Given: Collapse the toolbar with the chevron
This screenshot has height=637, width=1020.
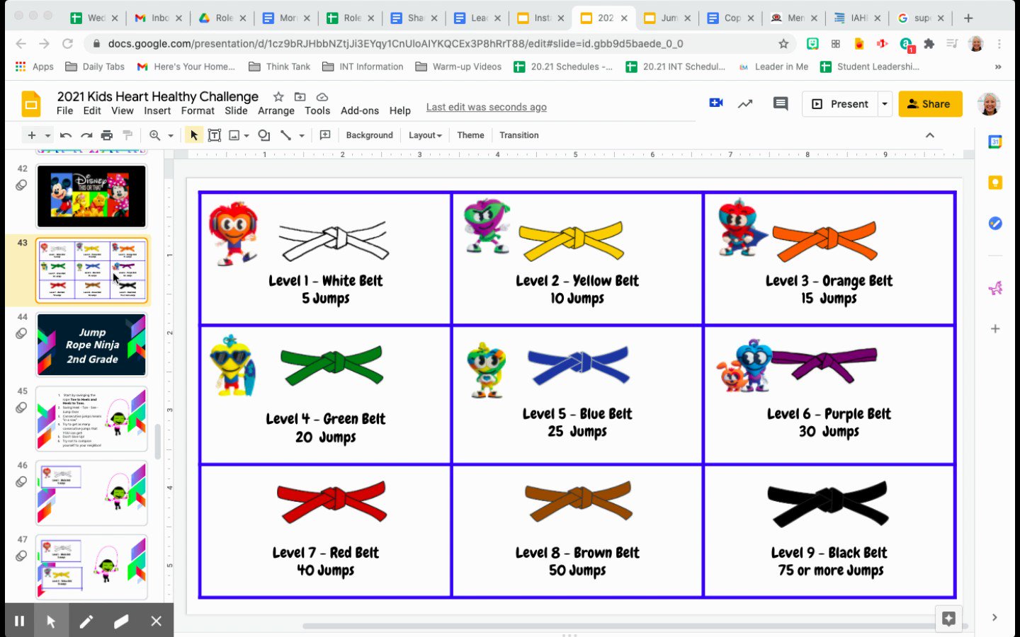Looking at the screenshot, I should (x=930, y=134).
